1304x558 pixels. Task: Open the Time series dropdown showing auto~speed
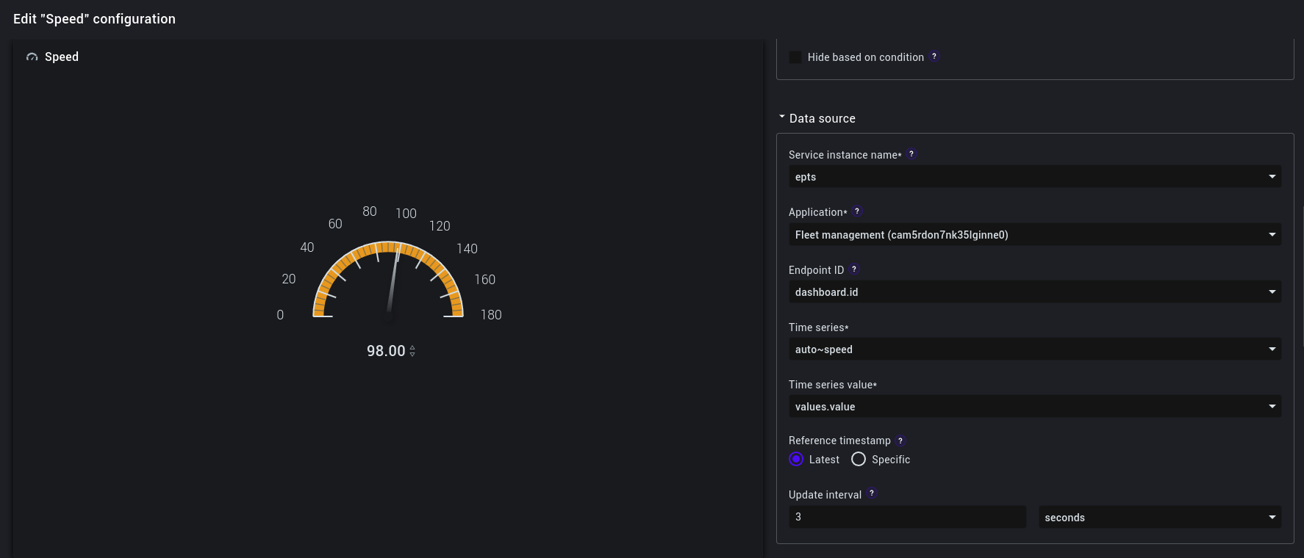[x=1035, y=349]
